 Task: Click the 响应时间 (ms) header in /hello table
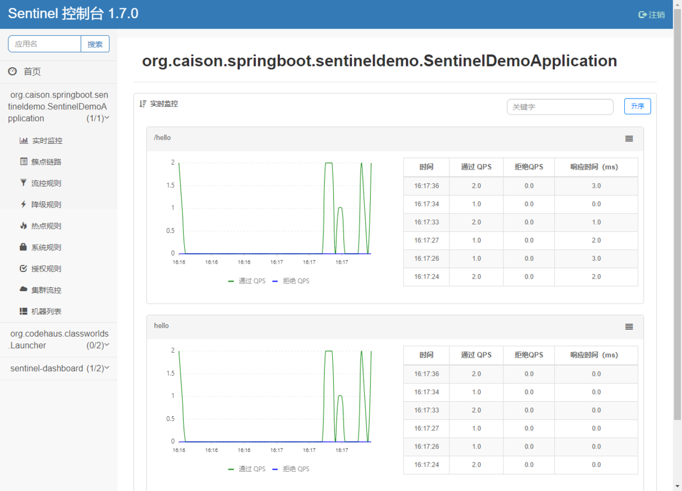pyautogui.click(x=596, y=167)
